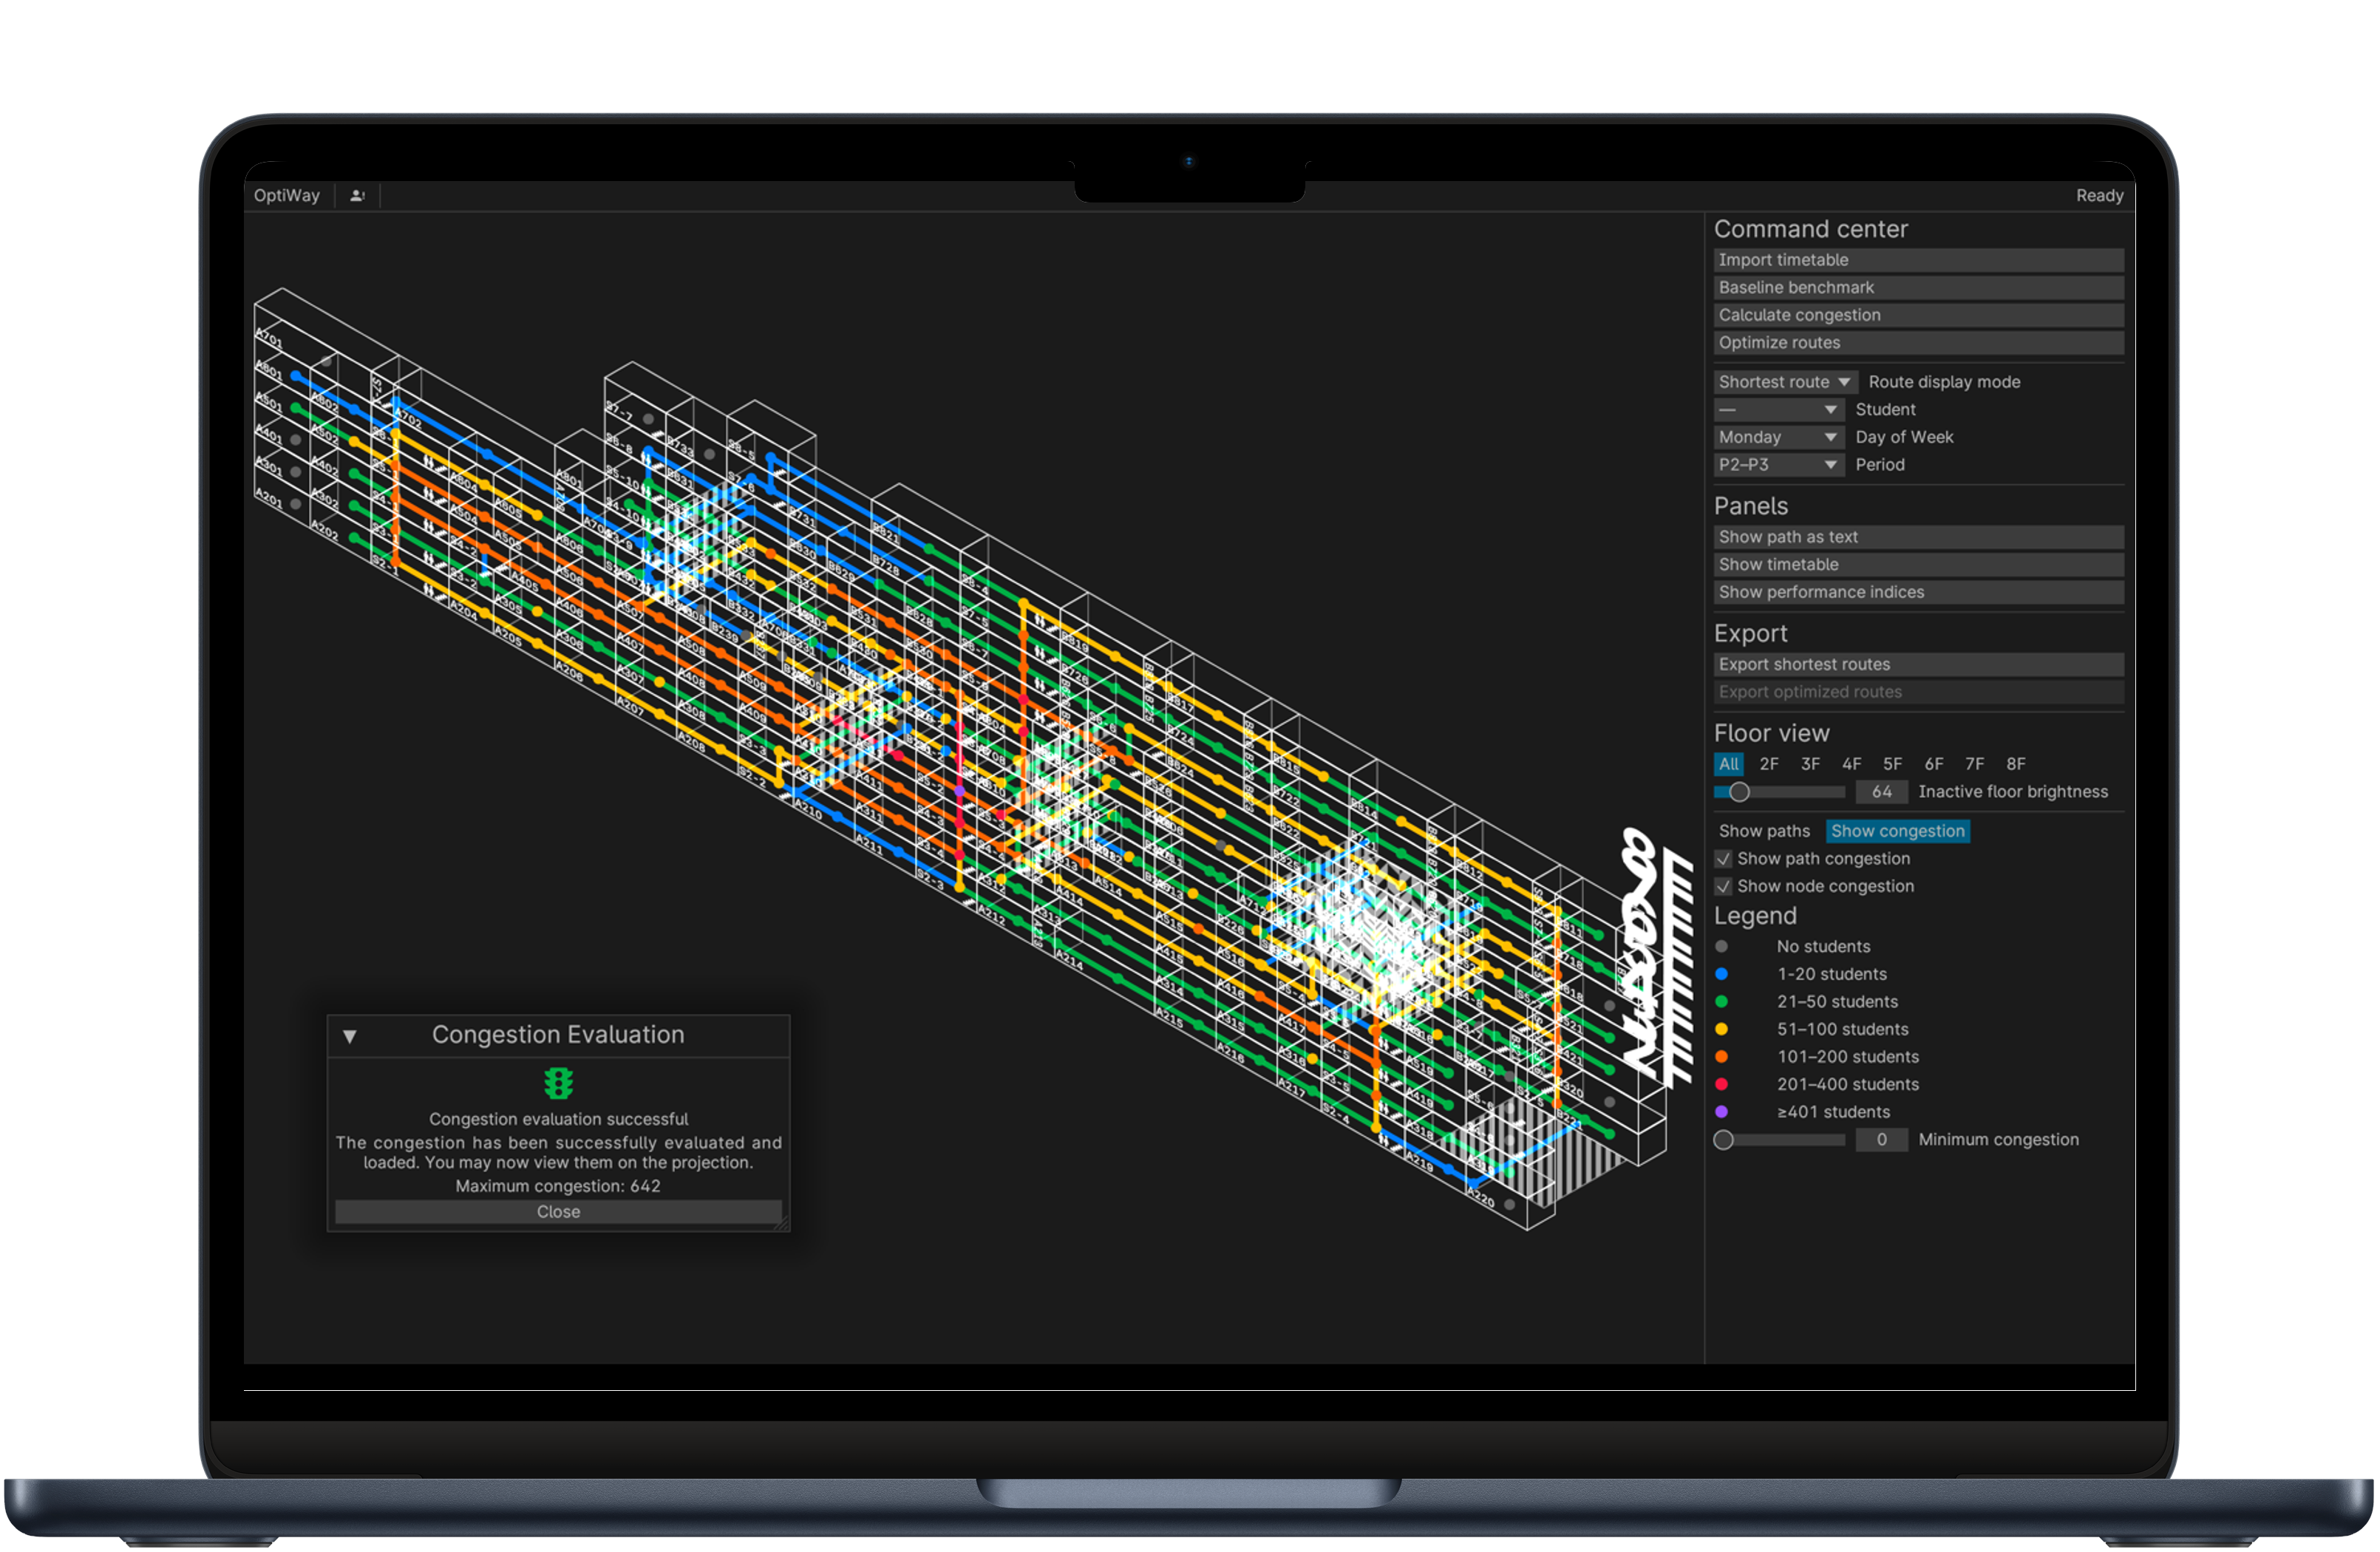2380x1552 pixels.
Task: Select the 8F floor view
Action: coord(2015,764)
